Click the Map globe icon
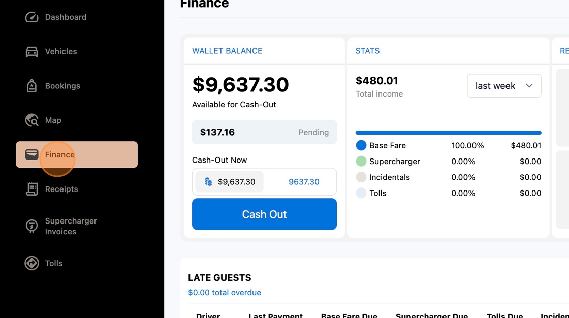 [x=31, y=120]
